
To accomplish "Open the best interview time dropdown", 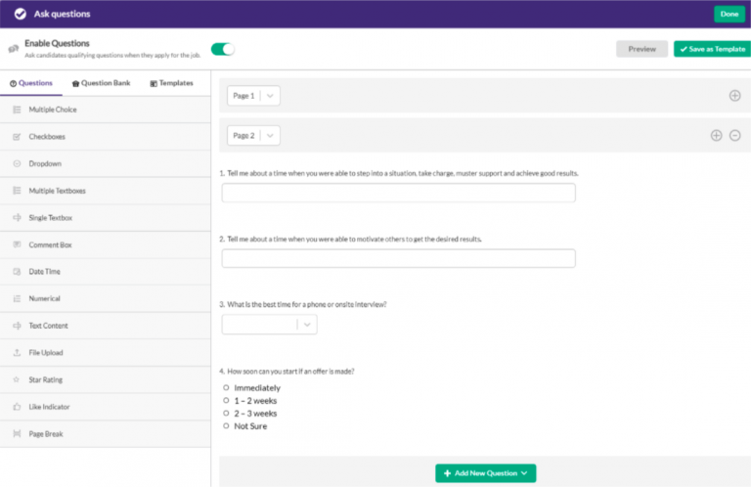I will click(269, 325).
